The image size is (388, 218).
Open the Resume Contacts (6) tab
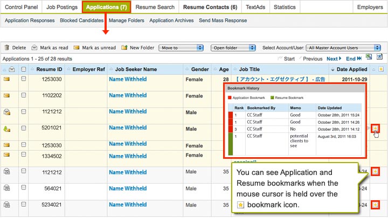coord(210,7)
